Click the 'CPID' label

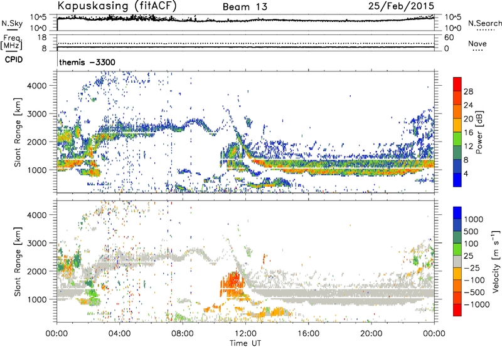pyautogui.click(x=14, y=60)
